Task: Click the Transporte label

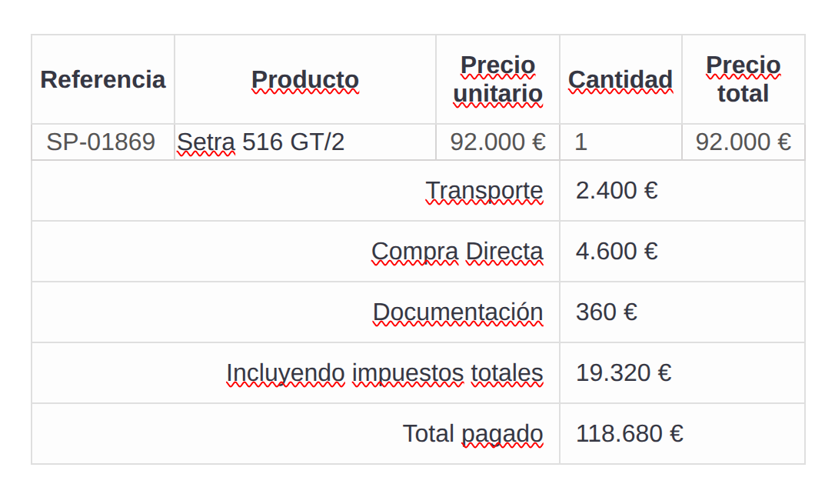Action: (484, 191)
